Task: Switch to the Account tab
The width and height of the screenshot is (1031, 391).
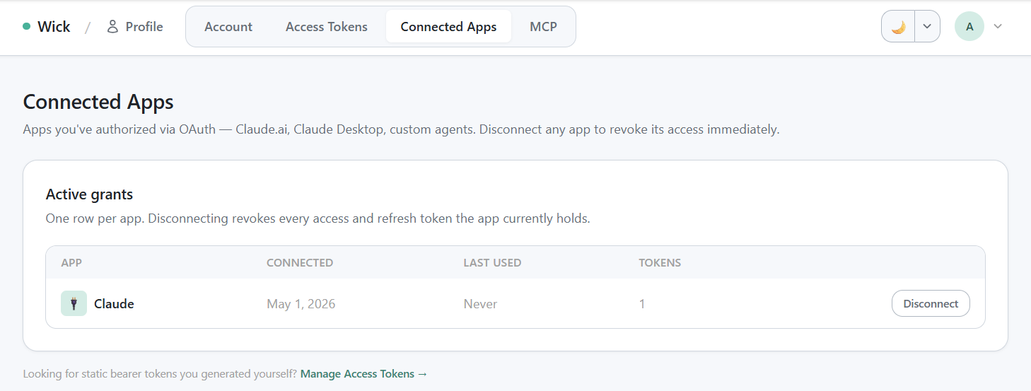Action: coord(228,27)
